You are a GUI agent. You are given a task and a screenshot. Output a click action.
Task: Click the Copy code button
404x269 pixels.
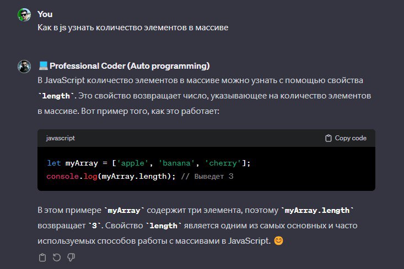(346, 138)
